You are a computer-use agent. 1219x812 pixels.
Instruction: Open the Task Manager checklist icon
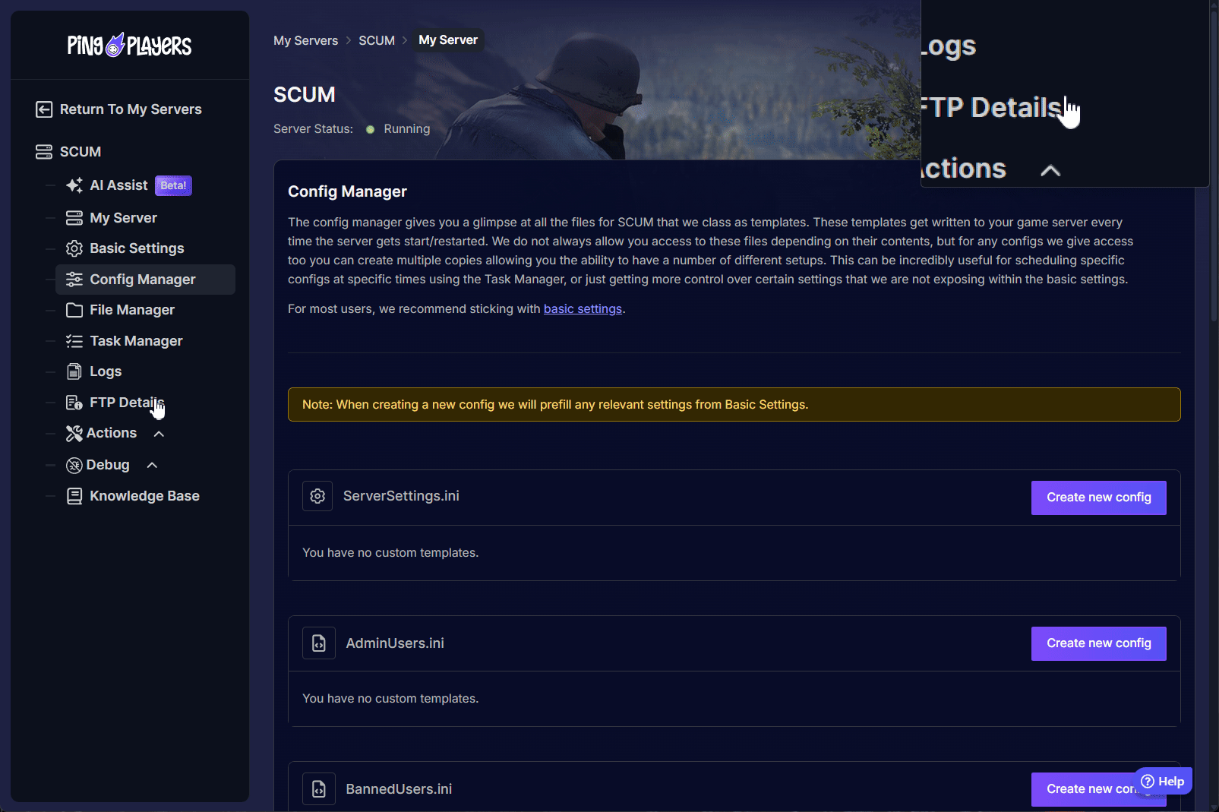click(74, 341)
